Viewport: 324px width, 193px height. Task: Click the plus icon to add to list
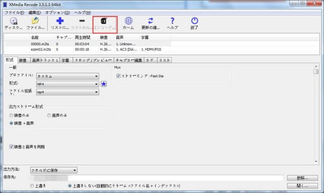(x=60, y=21)
